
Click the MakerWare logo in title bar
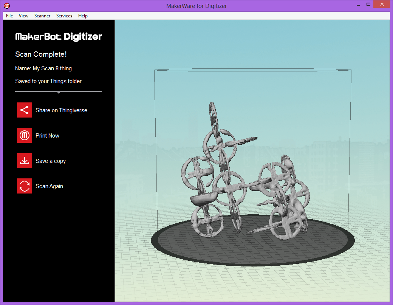(x=7, y=6)
